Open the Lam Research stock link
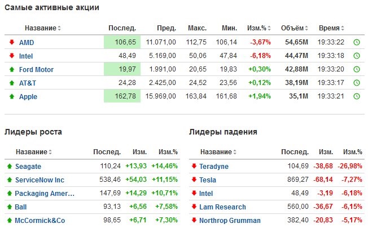Image resolution: width=368 pixels, height=228 pixels. (x=222, y=207)
